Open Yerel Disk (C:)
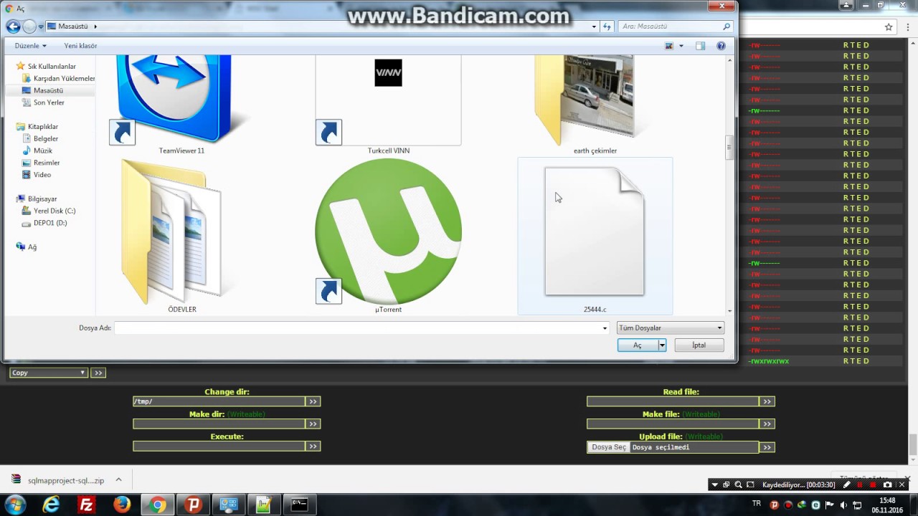The height and width of the screenshot is (516, 918). 55,211
